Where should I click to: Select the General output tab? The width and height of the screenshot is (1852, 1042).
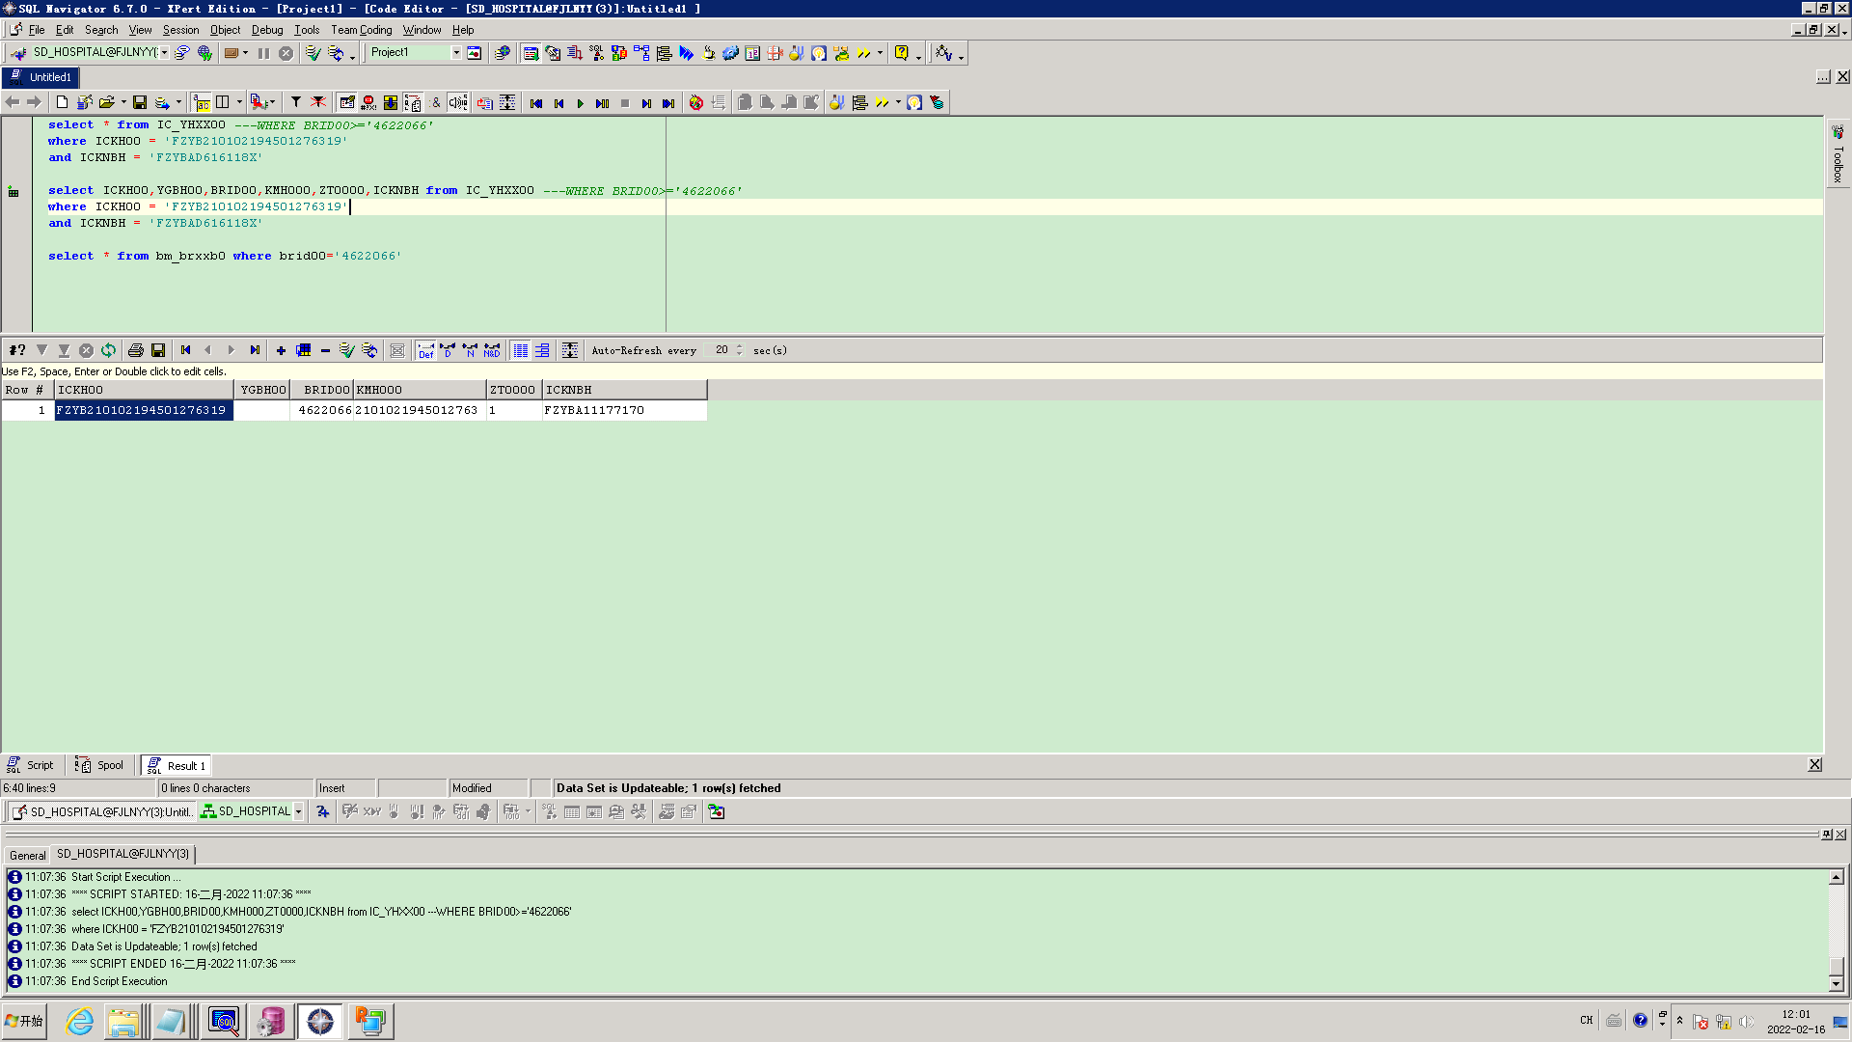coord(27,855)
